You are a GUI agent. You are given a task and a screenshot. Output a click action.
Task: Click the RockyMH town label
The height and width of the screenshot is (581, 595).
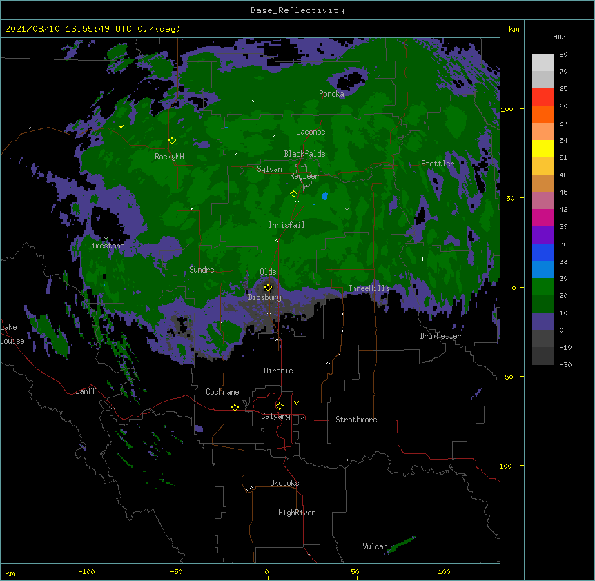(169, 157)
